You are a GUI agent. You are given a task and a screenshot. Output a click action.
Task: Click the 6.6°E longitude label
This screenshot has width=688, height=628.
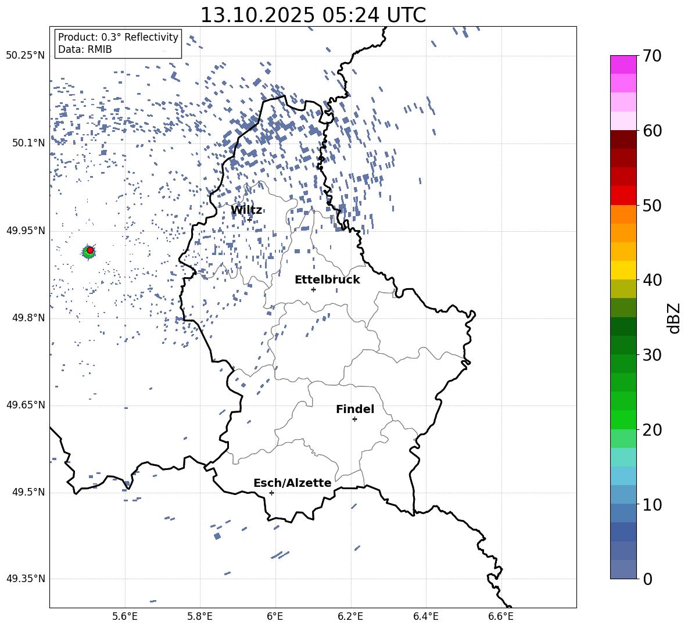pyautogui.click(x=501, y=616)
